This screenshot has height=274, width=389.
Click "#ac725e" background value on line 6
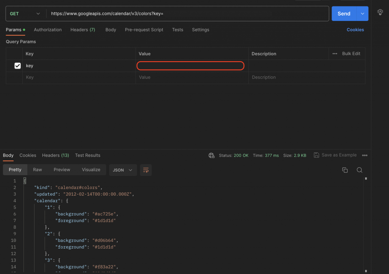coord(104,214)
